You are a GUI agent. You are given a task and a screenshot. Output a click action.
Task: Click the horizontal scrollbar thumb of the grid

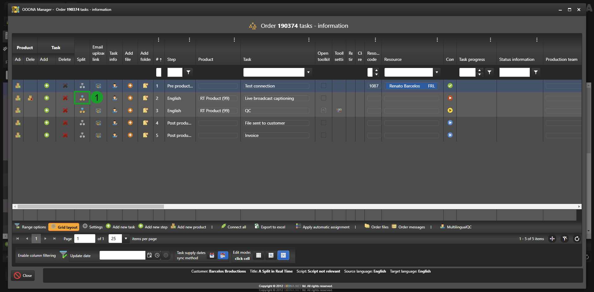[91, 206]
